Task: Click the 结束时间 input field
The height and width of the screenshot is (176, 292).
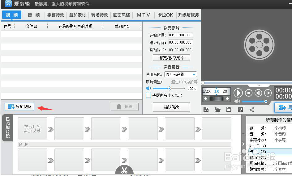Action: [180, 42]
